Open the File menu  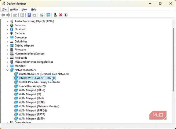pos(5,9)
